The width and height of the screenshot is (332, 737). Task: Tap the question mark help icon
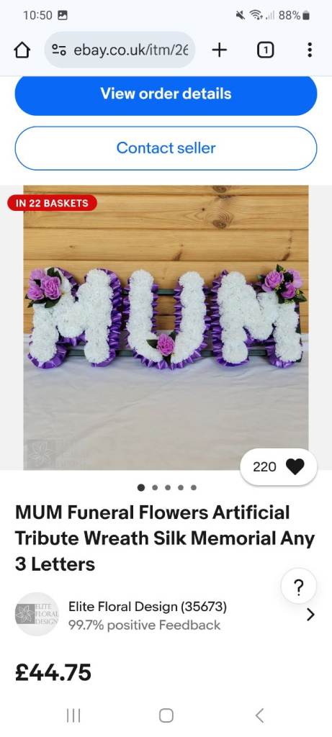(x=299, y=587)
